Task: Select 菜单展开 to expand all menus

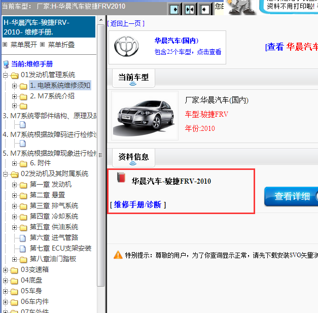Action: (x=24, y=45)
